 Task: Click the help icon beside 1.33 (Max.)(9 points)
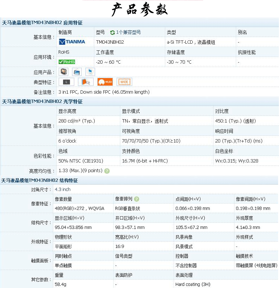pyautogui.click(x=107, y=171)
